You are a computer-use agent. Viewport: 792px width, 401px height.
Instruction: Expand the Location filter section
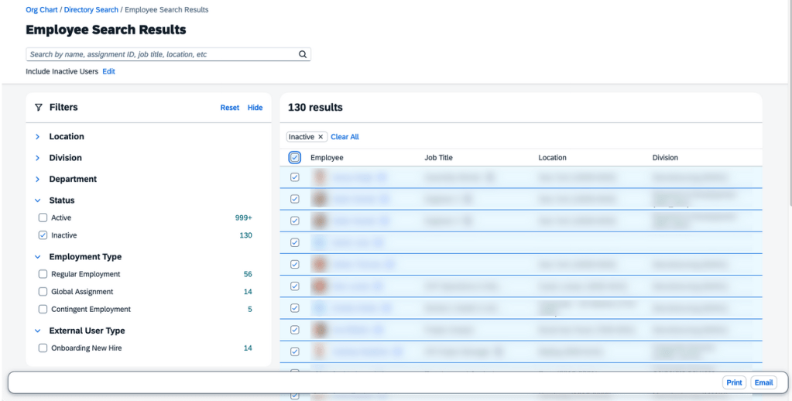(x=37, y=137)
